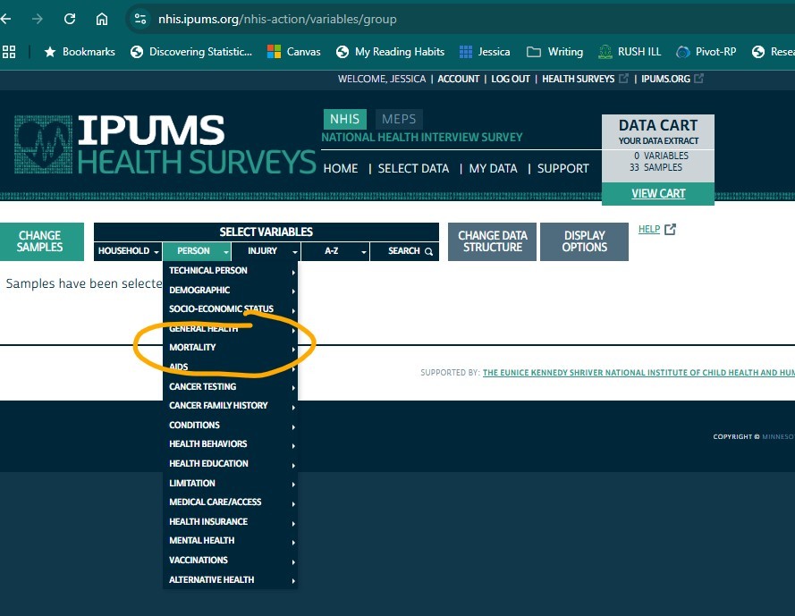Click the VIEW CART button

click(658, 194)
